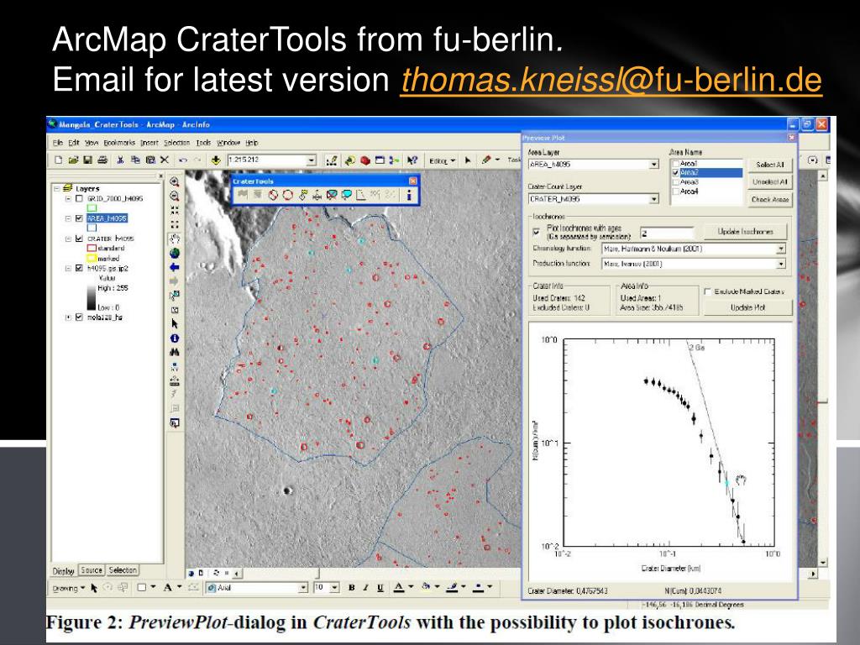
Task: Expand the mola128_hs layer
Action: (x=68, y=317)
